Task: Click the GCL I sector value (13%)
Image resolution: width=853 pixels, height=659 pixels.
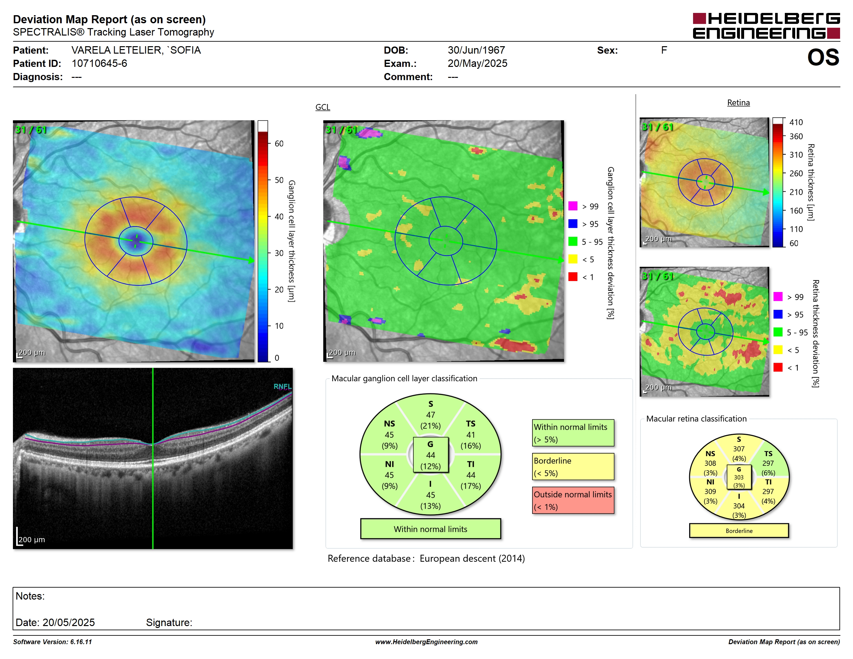Action: coord(430,506)
